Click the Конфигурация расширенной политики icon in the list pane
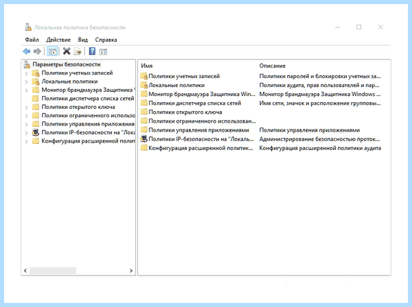 (x=144, y=148)
